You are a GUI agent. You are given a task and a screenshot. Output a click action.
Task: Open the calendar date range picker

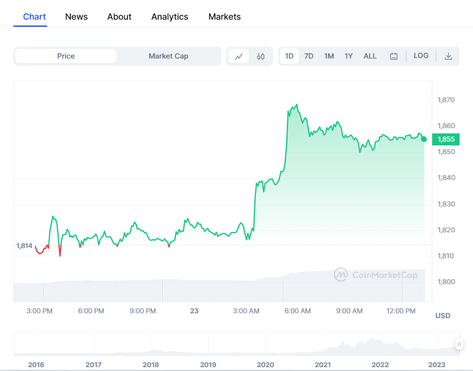[x=393, y=56]
